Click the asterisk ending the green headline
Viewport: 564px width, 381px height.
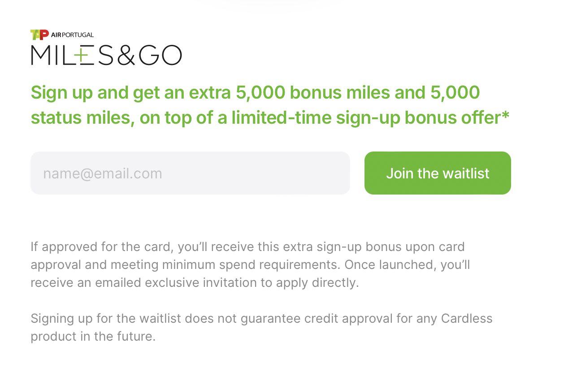(505, 115)
